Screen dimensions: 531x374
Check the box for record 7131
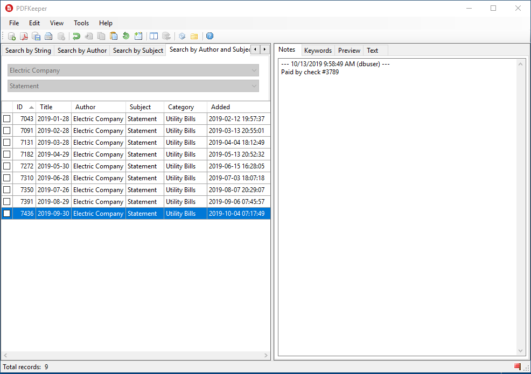[x=7, y=143]
